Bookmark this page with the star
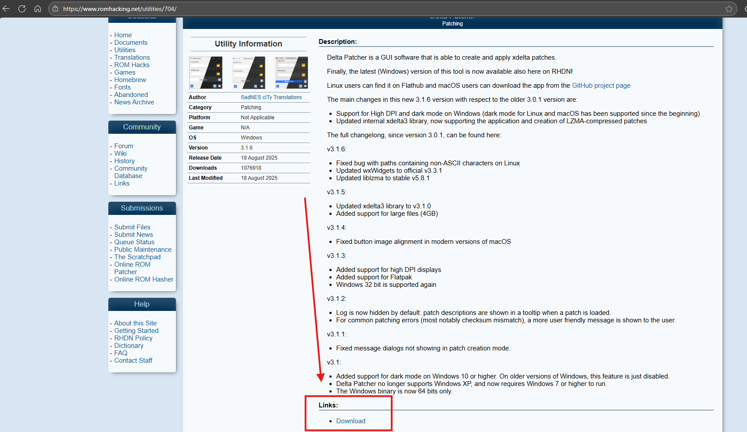Screen dimensions: 747x432 tap(729, 9)
